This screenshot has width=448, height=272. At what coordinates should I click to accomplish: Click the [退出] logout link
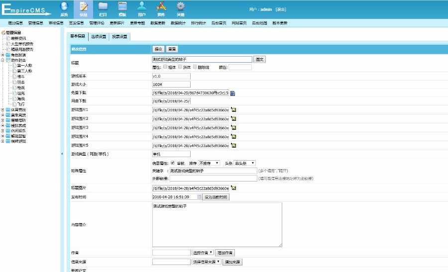(x=281, y=9)
